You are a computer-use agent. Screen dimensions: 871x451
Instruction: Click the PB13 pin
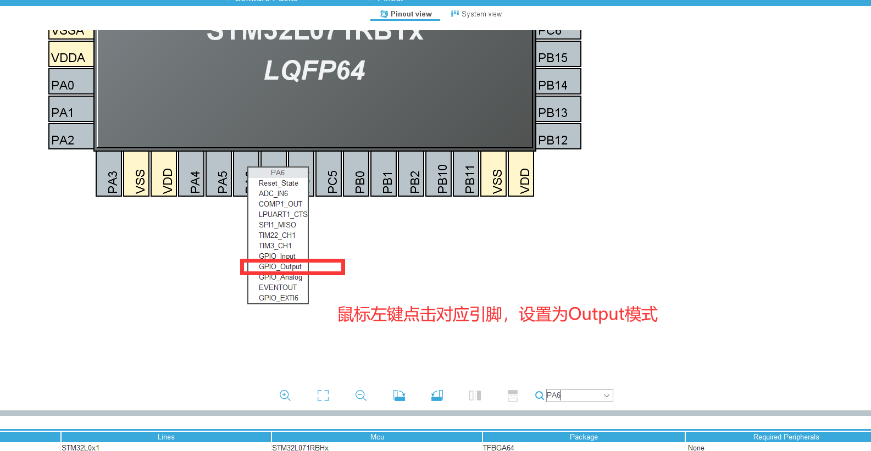(x=558, y=109)
